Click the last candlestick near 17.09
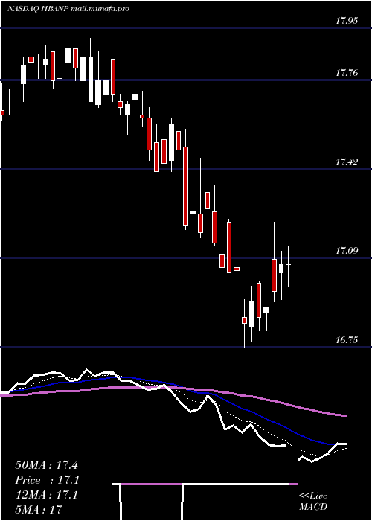 [289, 266]
